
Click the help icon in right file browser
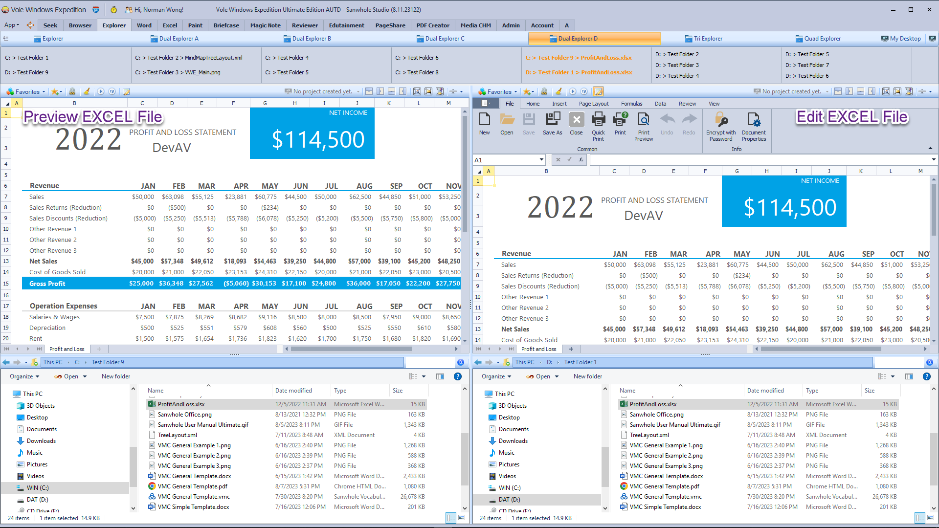click(x=926, y=376)
